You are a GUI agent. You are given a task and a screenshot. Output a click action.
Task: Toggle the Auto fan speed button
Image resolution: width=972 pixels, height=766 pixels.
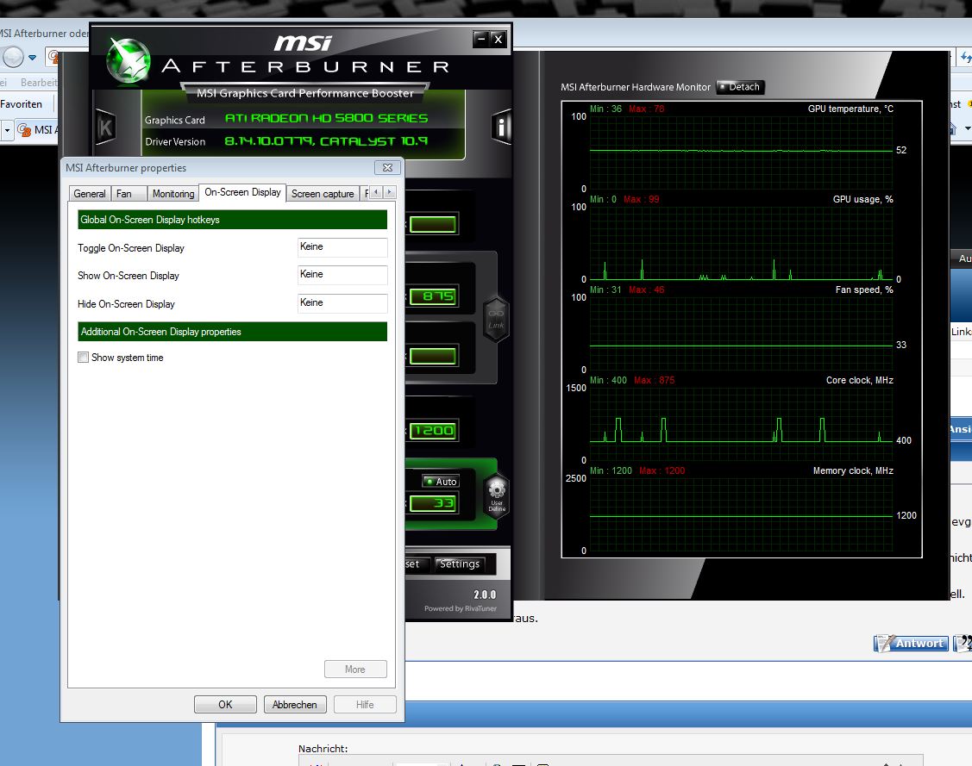pos(441,481)
